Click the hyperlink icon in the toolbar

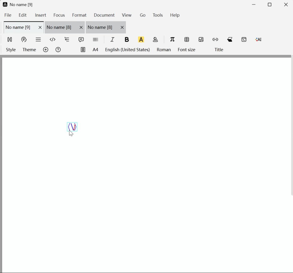pos(215,39)
